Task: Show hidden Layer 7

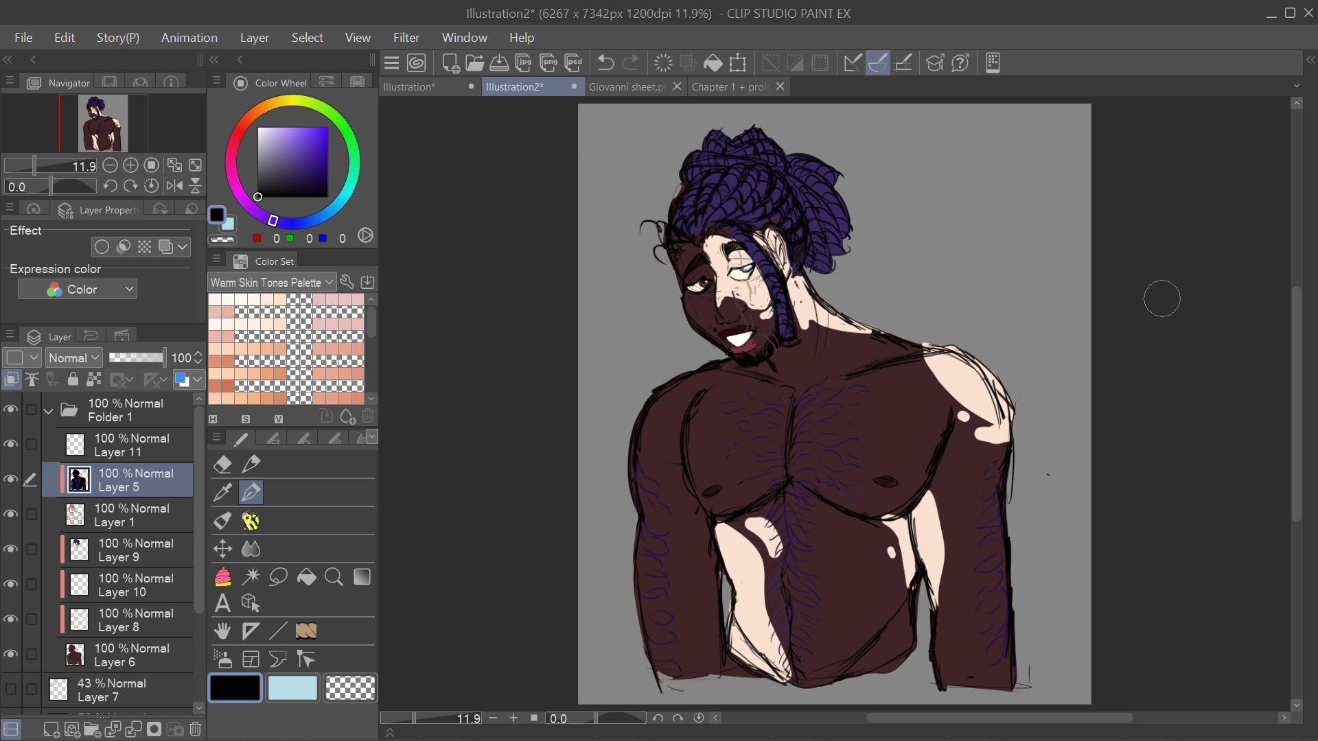Action: pos(10,689)
